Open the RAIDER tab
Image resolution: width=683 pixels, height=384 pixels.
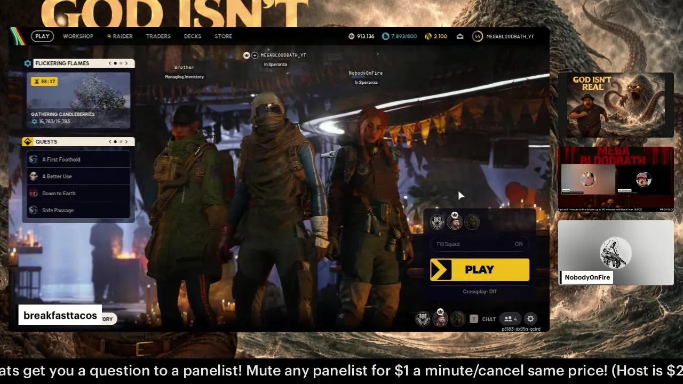click(120, 36)
